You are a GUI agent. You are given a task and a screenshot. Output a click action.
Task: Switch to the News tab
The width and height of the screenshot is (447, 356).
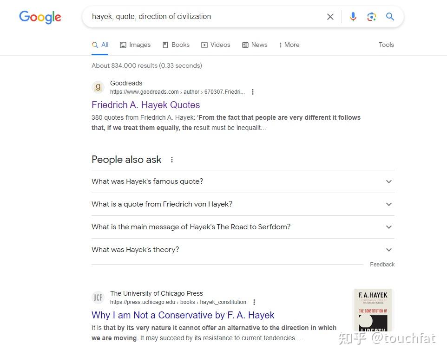click(255, 45)
